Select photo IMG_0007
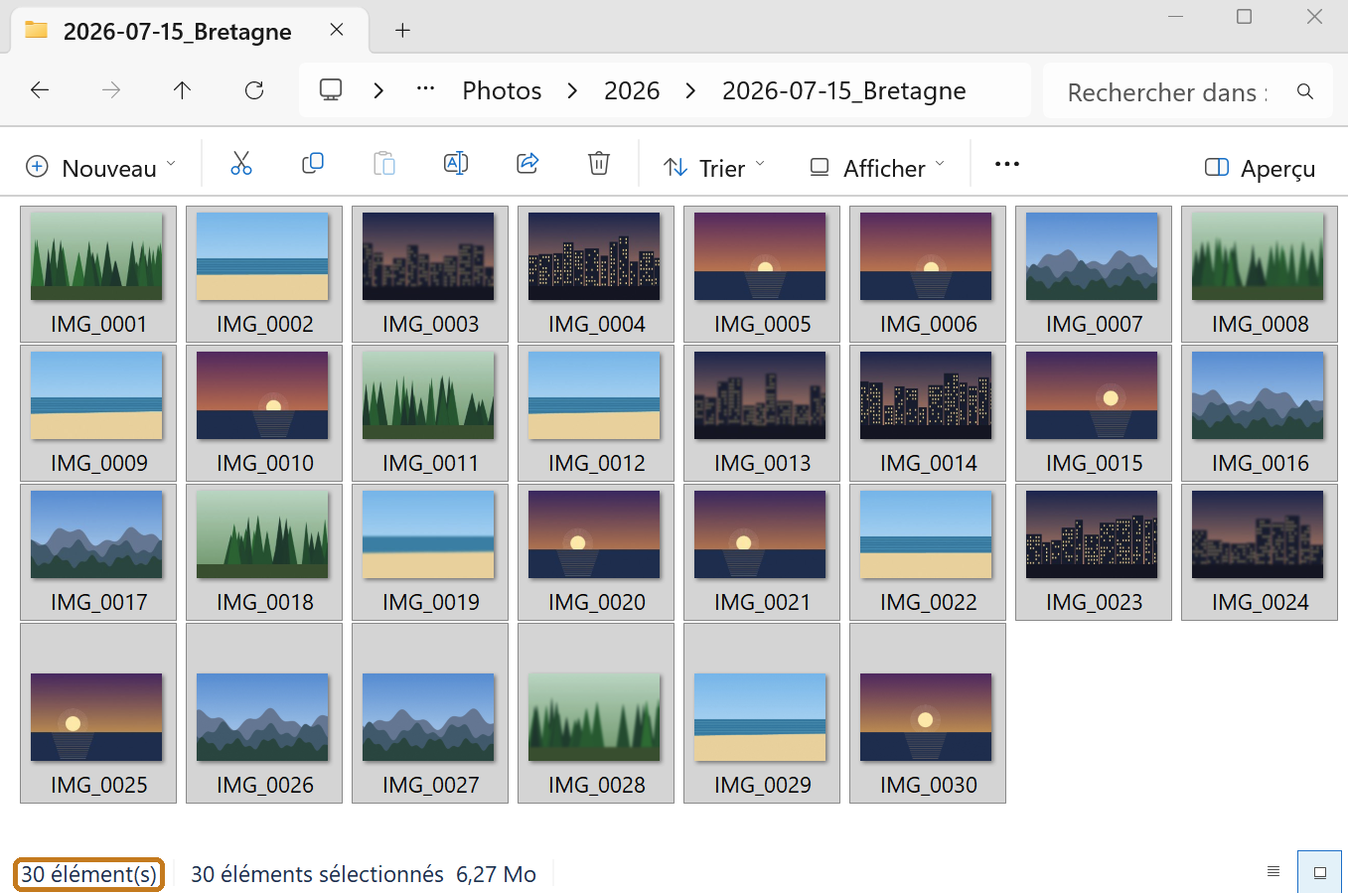Image resolution: width=1348 pixels, height=893 pixels. 1094,273
